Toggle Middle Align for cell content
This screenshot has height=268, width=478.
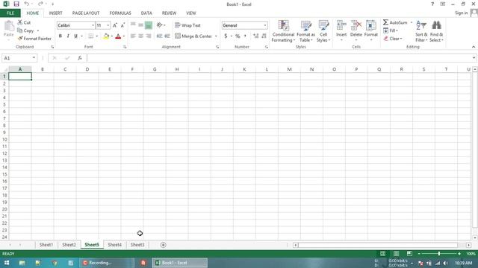(x=141, y=25)
